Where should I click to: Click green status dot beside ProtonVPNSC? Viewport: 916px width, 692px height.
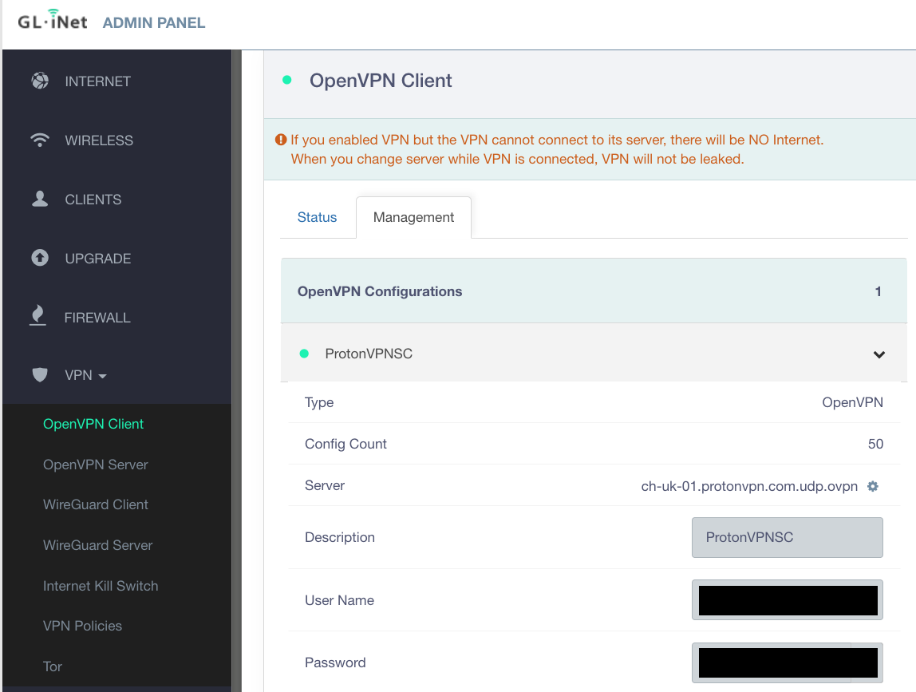tap(304, 354)
